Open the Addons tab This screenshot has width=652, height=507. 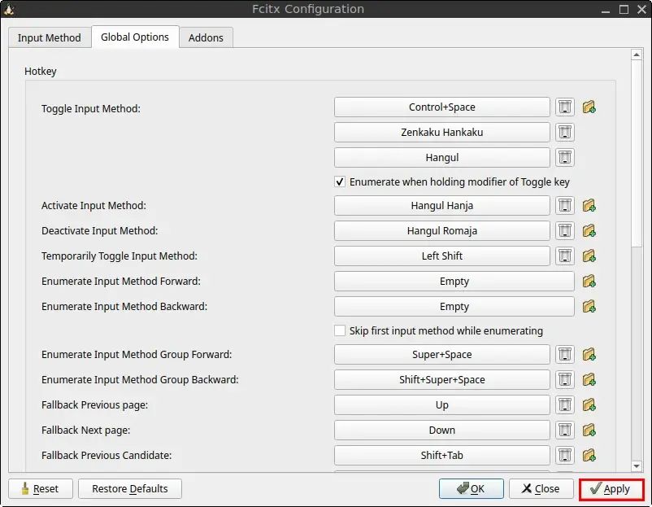click(206, 37)
